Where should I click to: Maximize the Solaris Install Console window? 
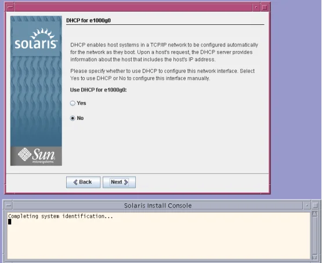point(315,206)
